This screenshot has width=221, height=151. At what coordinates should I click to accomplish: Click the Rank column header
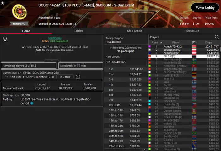point(155,43)
